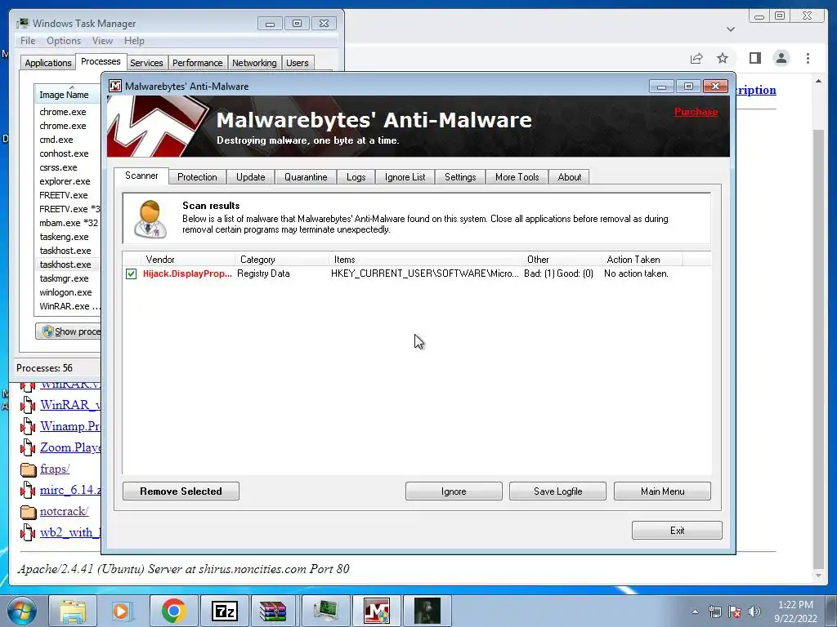Open Action Center flag tray icon
Image resolution: width=837 pixels, height=627 pixels.
click(x=735, y=611)
